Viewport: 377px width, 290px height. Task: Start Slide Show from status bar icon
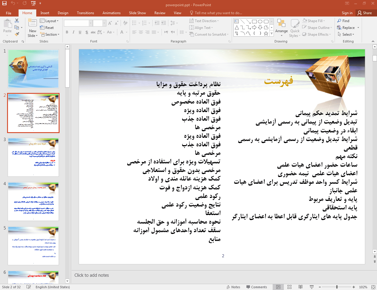[x=312, y=287]
